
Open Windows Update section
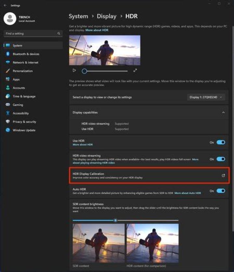(x=24, y=130)
